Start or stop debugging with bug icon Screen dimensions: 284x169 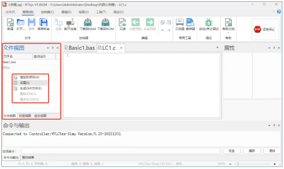(208, 24)
